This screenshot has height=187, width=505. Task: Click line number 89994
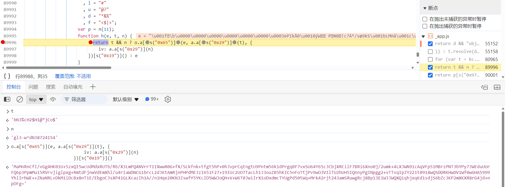[x=10, y=29]
